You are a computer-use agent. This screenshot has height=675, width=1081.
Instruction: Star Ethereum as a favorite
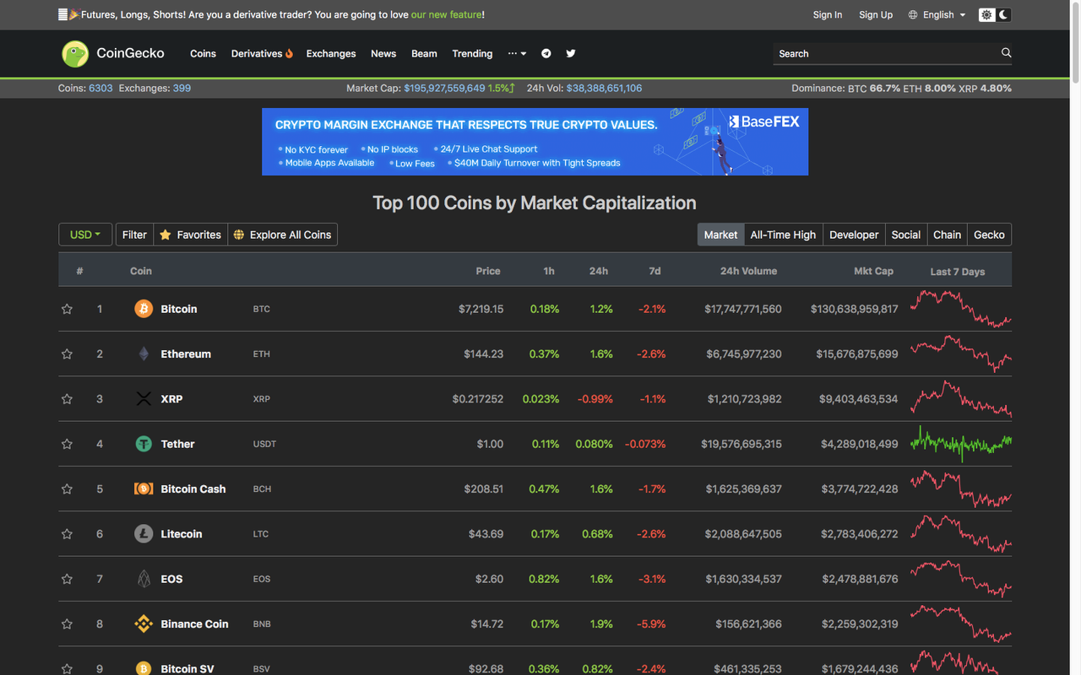pyautogui.click(x=67, y=354)
